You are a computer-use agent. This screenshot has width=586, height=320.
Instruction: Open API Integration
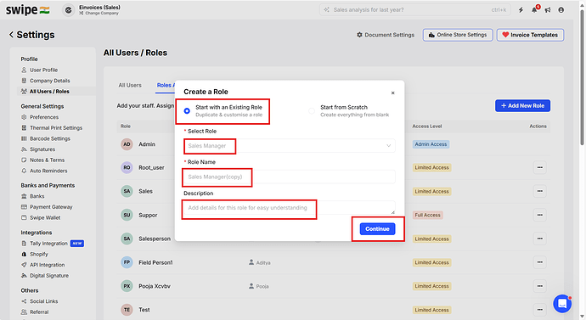(x=43, y=265)
